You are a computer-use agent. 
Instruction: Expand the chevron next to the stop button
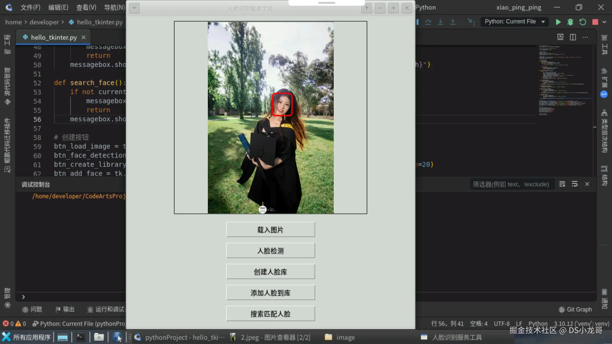[x=604, y=22]
